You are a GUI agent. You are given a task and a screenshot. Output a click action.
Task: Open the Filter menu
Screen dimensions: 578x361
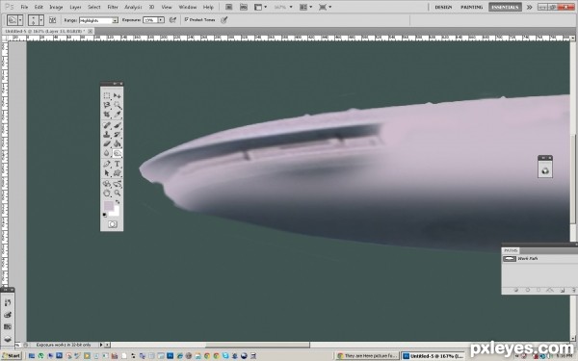click(113, 7)
